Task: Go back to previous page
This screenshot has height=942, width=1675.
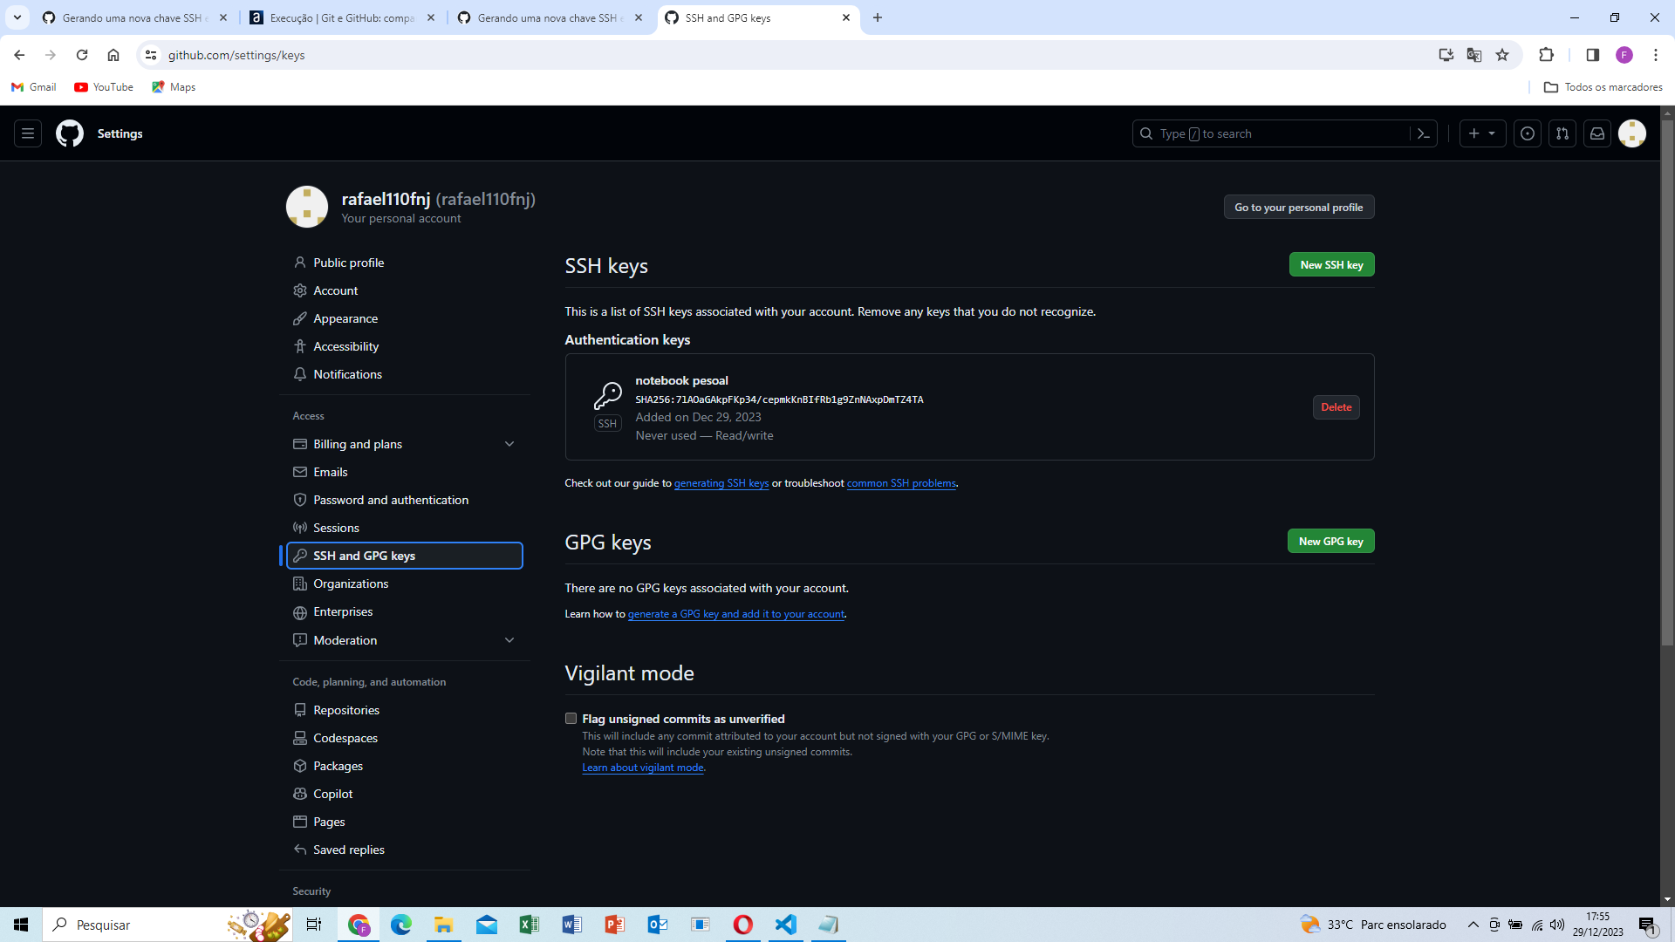Action: pos(19,55)
